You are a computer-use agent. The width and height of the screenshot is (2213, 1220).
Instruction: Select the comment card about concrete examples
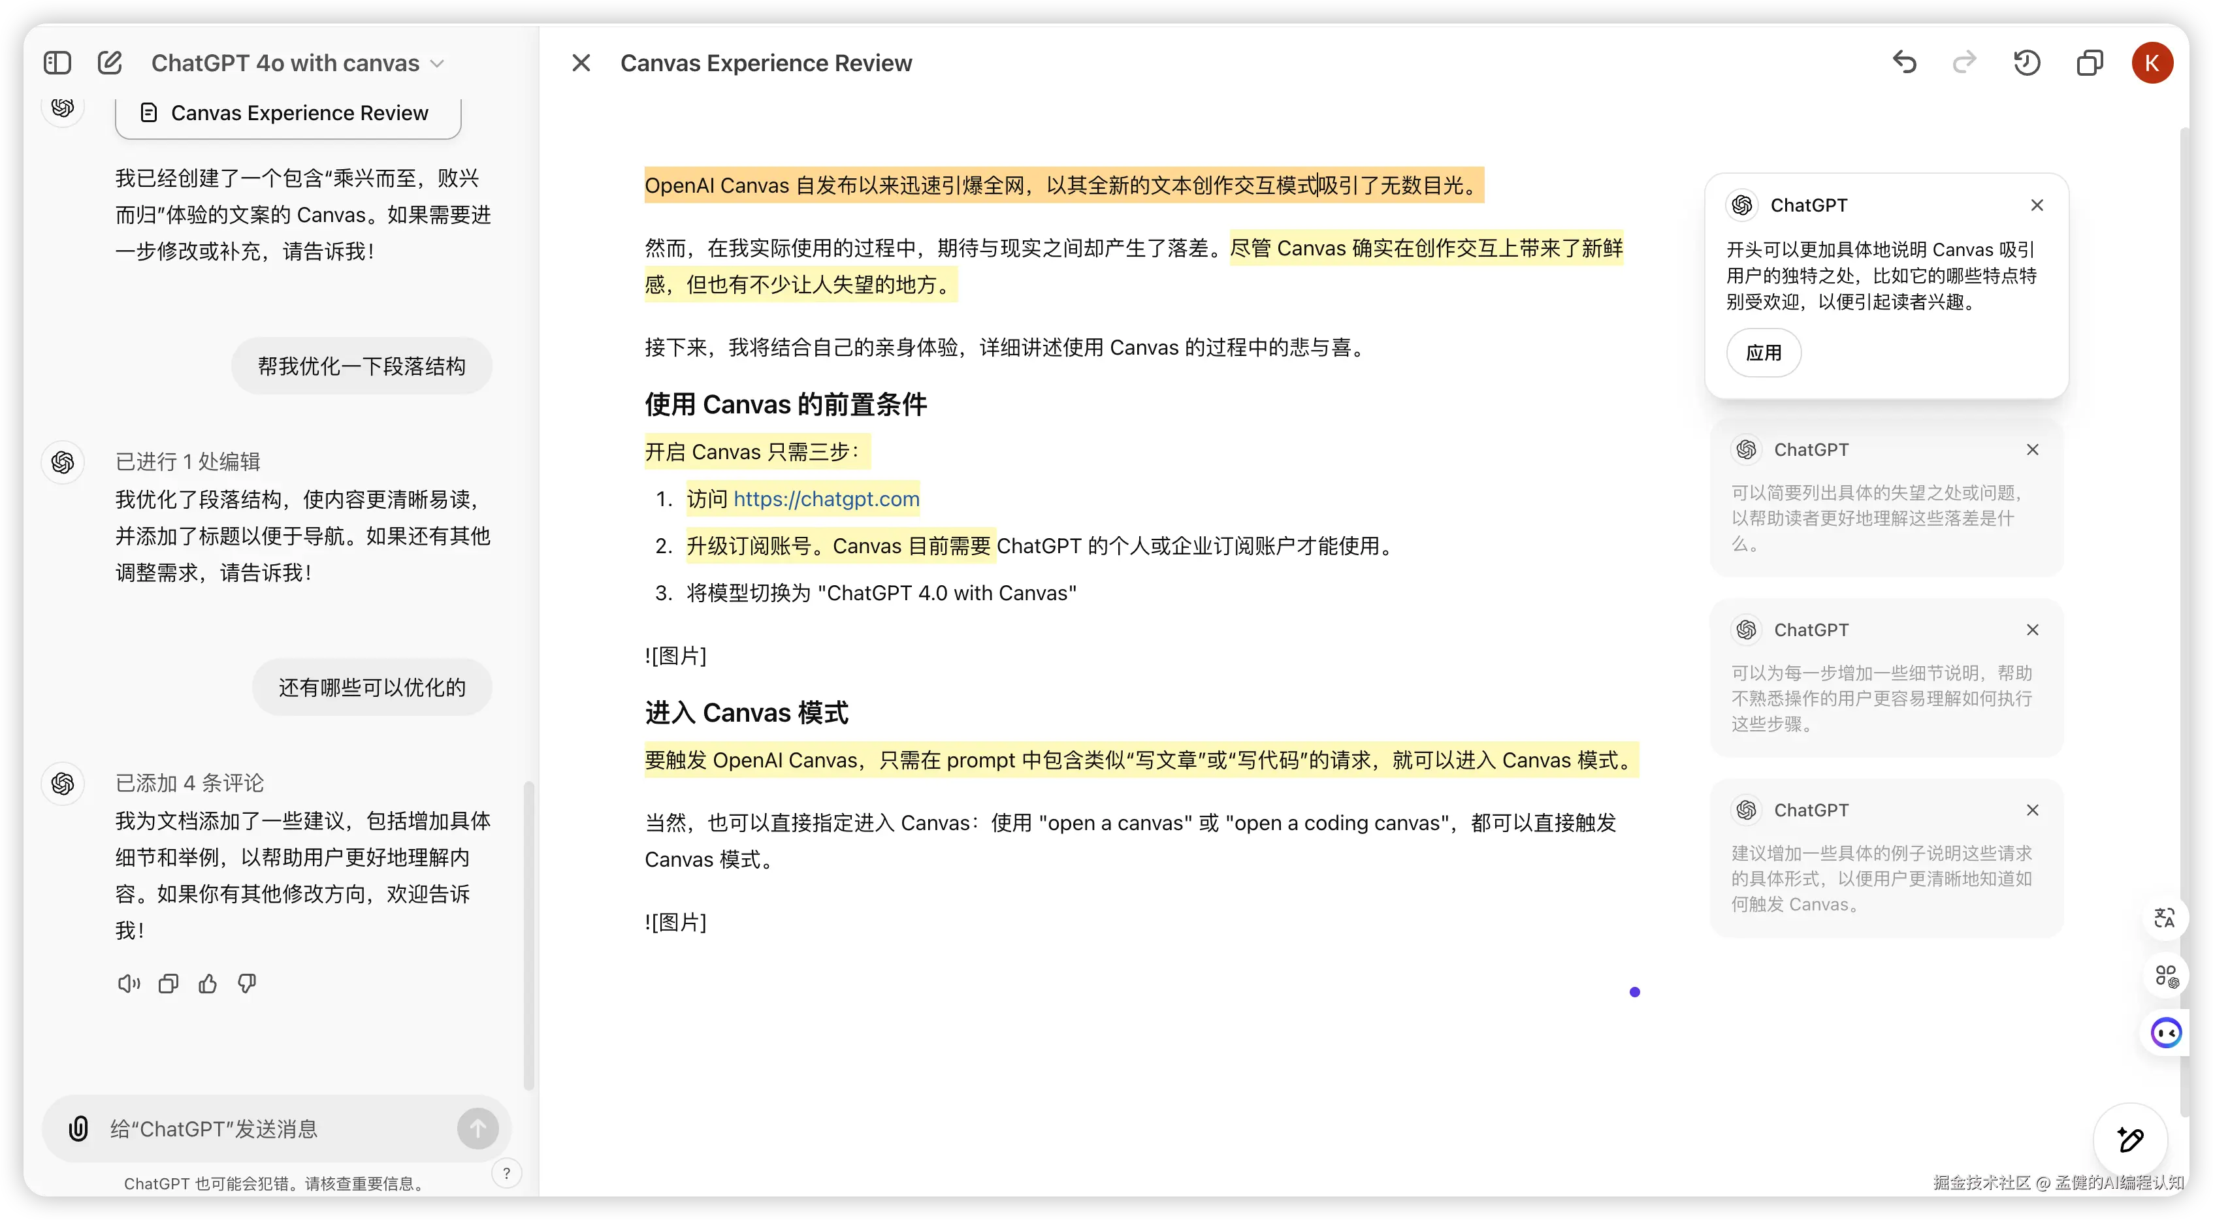[1886, 859]
